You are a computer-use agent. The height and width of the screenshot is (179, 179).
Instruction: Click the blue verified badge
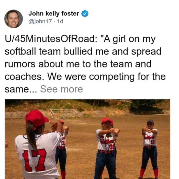[85, 14]
